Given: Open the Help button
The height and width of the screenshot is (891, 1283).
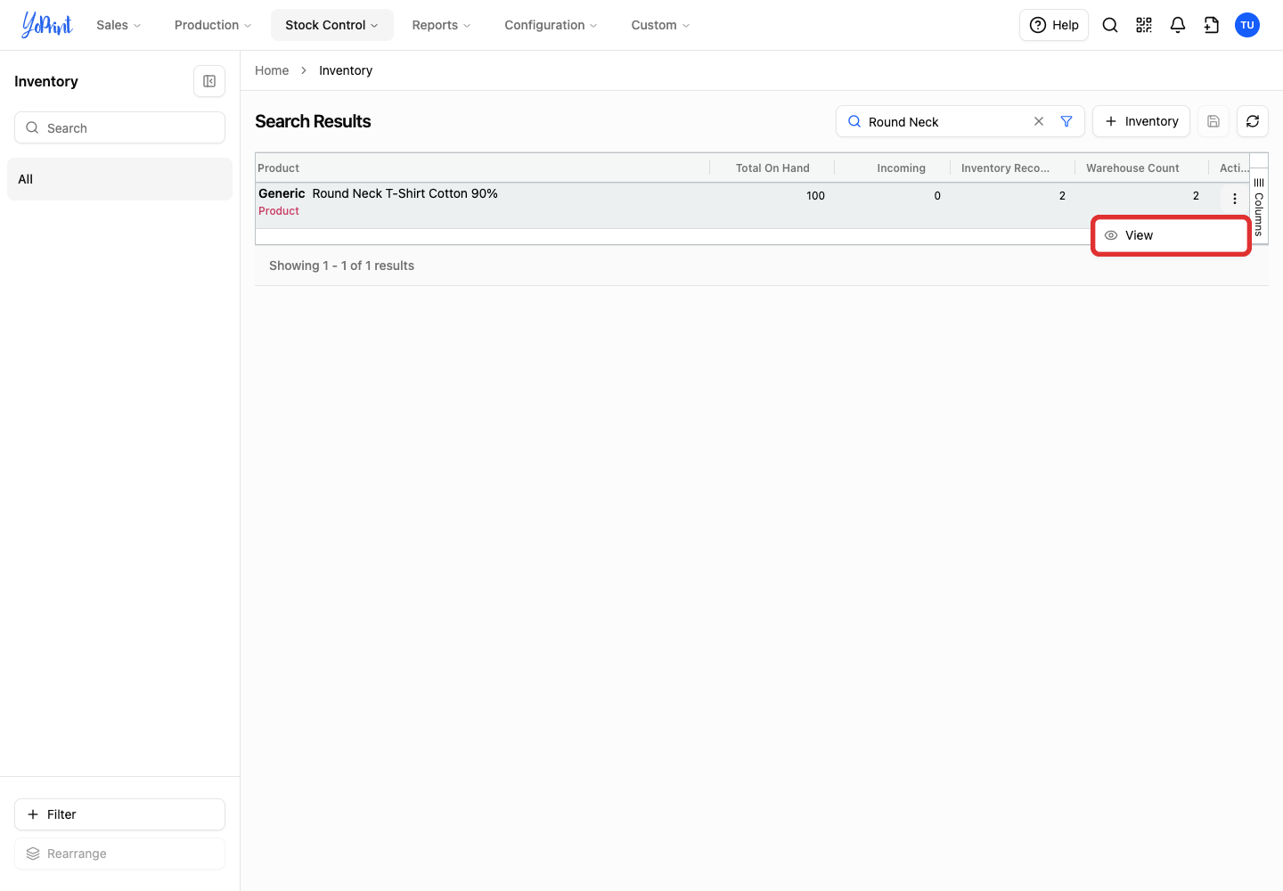Looking at the screenshot, I should (x=1054, y=25).
